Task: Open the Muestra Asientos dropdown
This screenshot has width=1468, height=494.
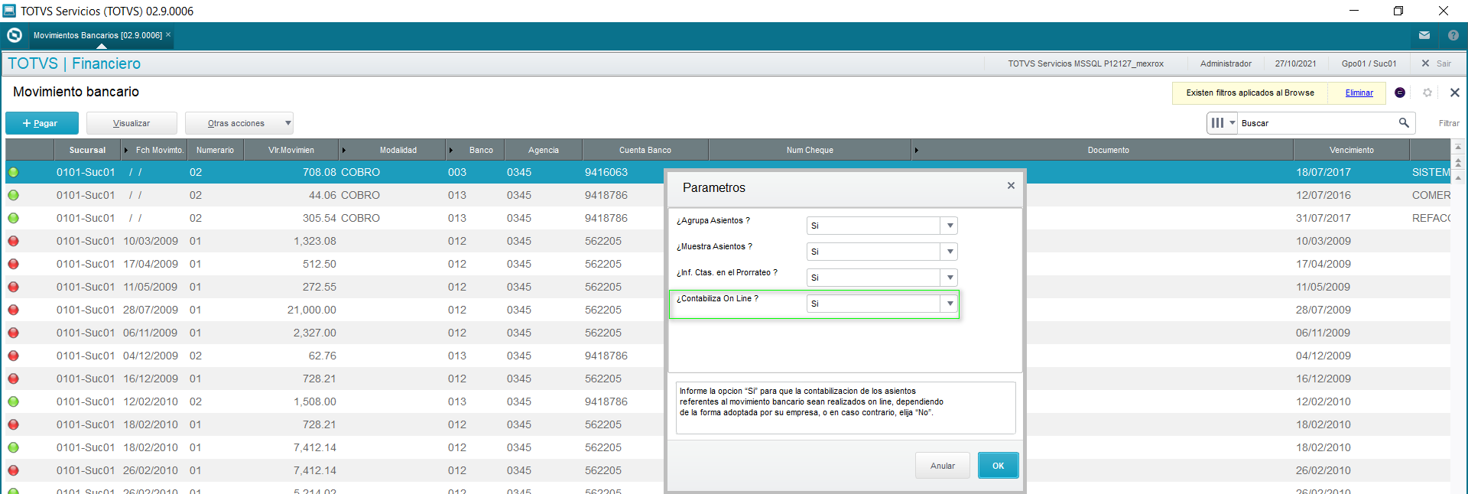Action: point(950,252)
